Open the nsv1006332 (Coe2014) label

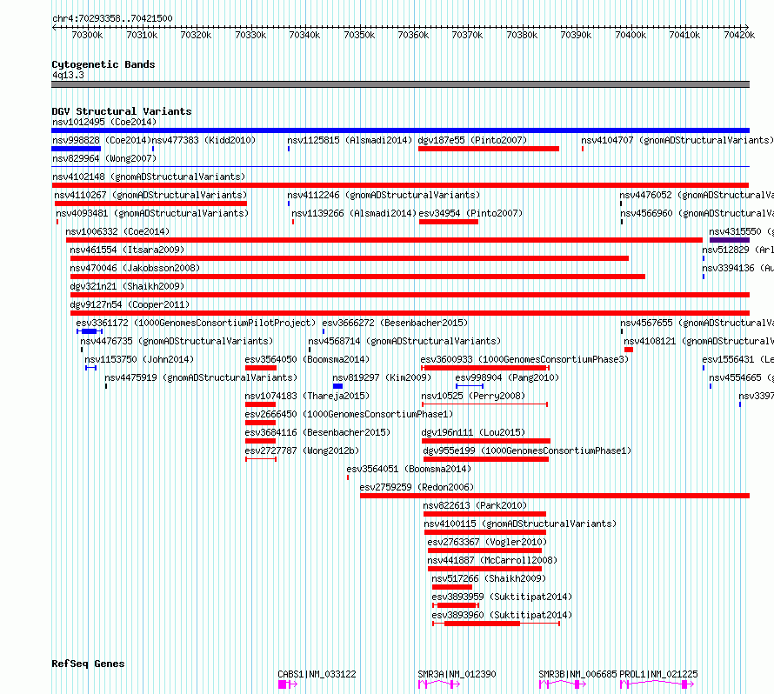coord(117,231)
